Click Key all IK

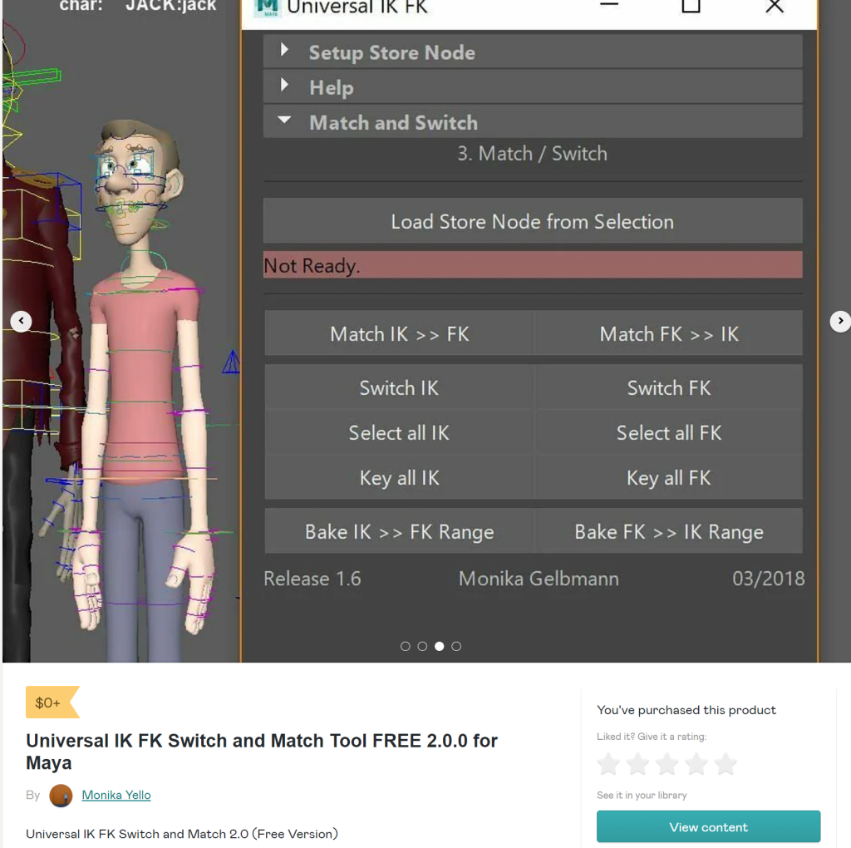(399, 477)
